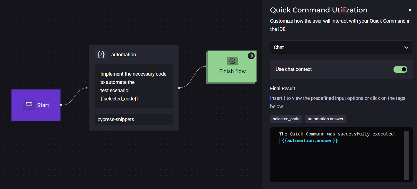This screenshot has height=189, width=417.
Task: Click the checkmark icon in Finish flow node
Action: [x=232, y=61]
